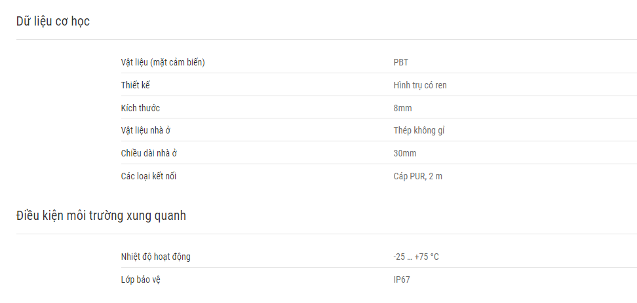Click the "Cáp PUR, 2 m" value

(x=418, y=177)
